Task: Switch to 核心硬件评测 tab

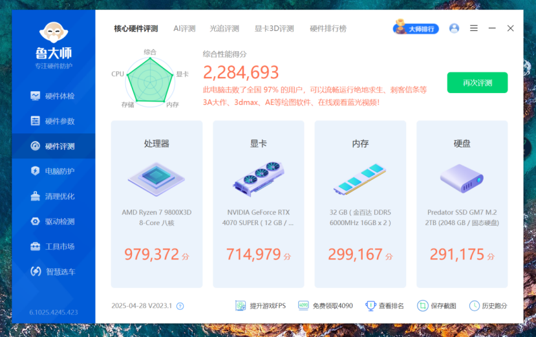Action: pyautogui.click(x=136, y=28)
